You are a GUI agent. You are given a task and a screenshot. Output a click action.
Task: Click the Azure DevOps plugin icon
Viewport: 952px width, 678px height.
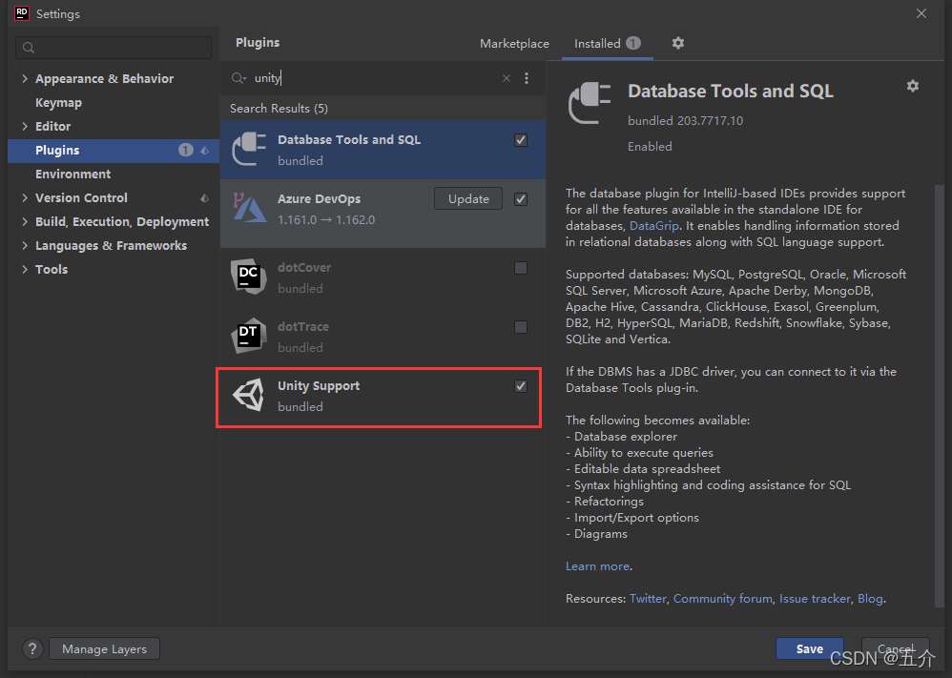coord(250,208)
